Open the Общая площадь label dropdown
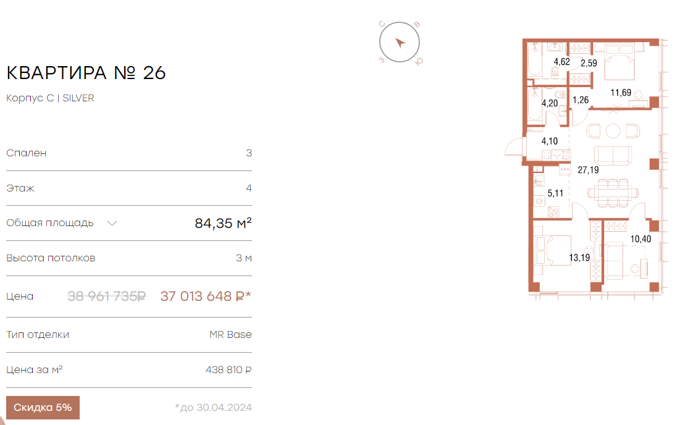Viewport: 693px width, 425px height. click(50, 223)
